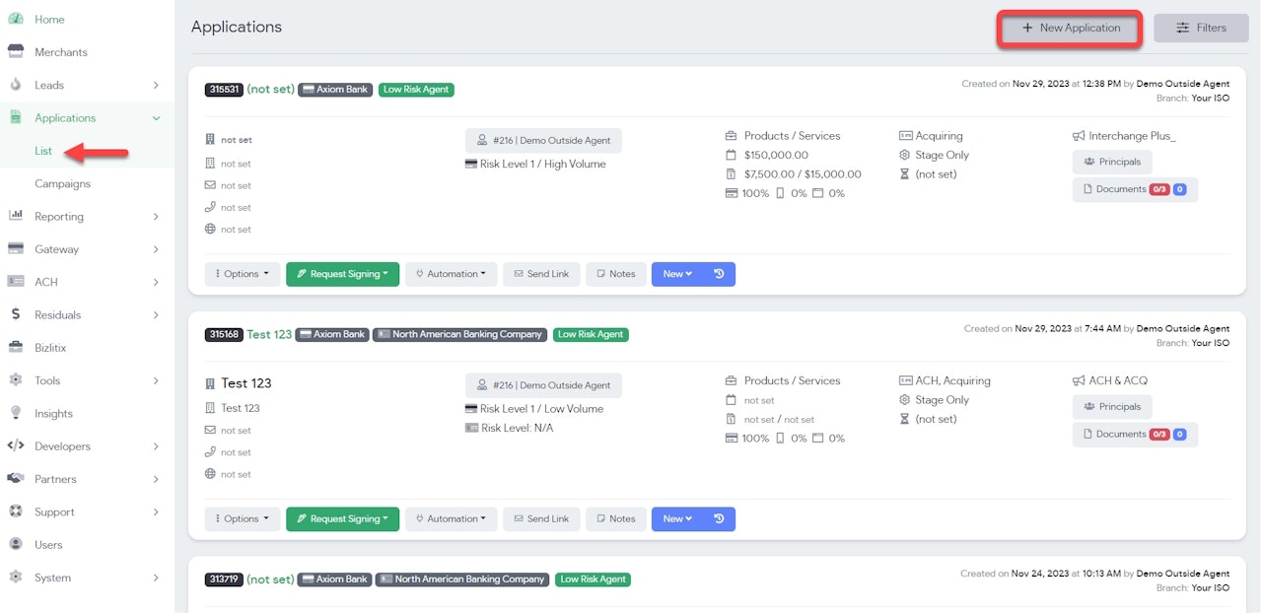
Task: Click the history icon on application 315531
Action: click(x=719, y=274)
